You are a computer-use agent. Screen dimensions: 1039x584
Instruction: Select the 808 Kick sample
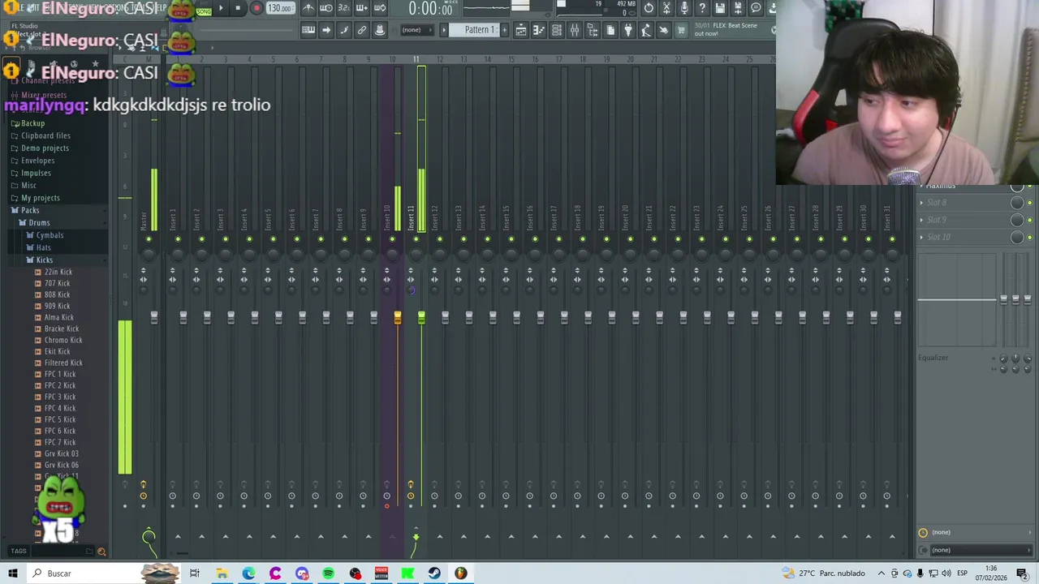(57, 294)
